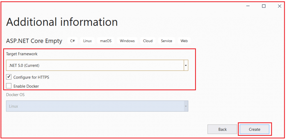The height and width of the screenshot is (140, 287).
Task: Enable the Docker checkbox
Action: (9, 86)
